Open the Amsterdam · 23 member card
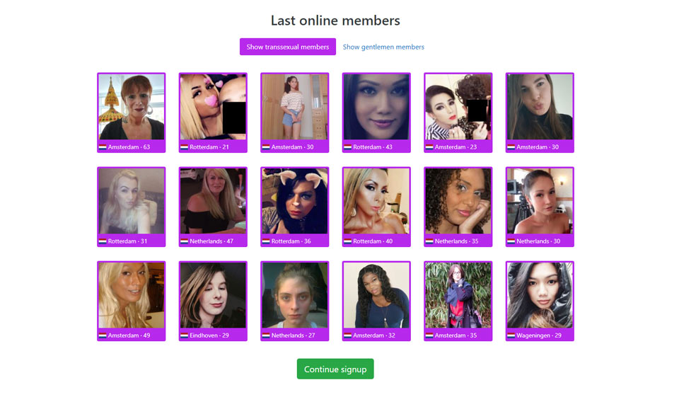The width and height of the screenshot is (679, 397). click(458, 113)
